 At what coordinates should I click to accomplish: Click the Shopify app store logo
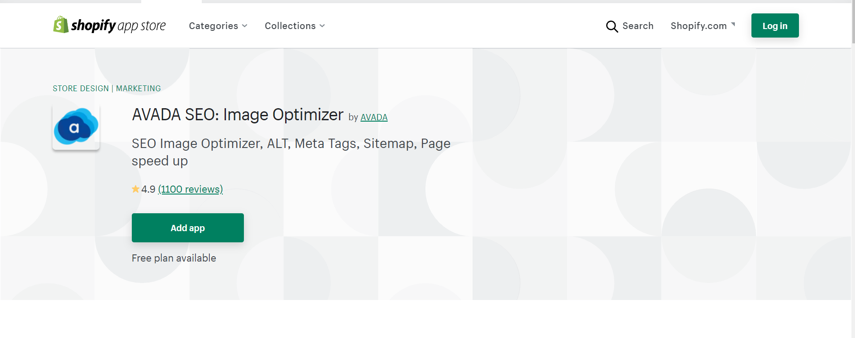109,25
